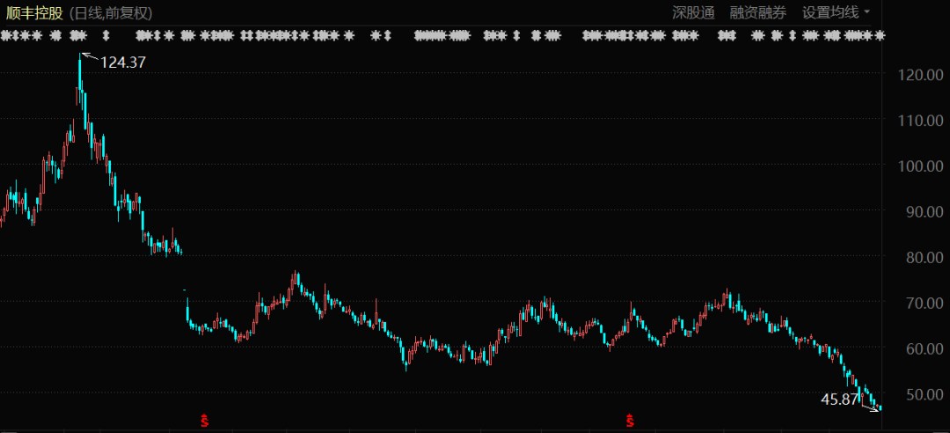Click the right red S marker icon
The width and height of the screenshot is (950, 433).
pos(630,421)
